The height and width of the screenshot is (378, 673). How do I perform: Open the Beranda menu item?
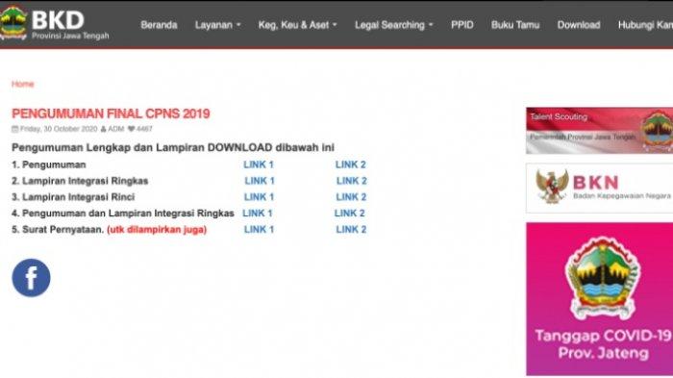tap(159, 25)
